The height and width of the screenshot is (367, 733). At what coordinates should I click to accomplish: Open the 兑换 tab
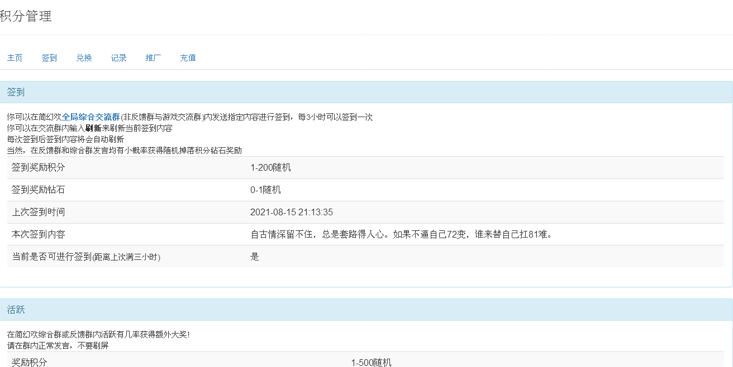pyautogui.click(x=84, y=58)
